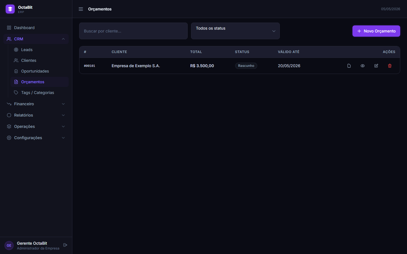Image resolution: width=407 pixels, height=254 pixels.
Task: Click the Dashboard grid icon
Action: pyautogui.click(x=9, y=28)
